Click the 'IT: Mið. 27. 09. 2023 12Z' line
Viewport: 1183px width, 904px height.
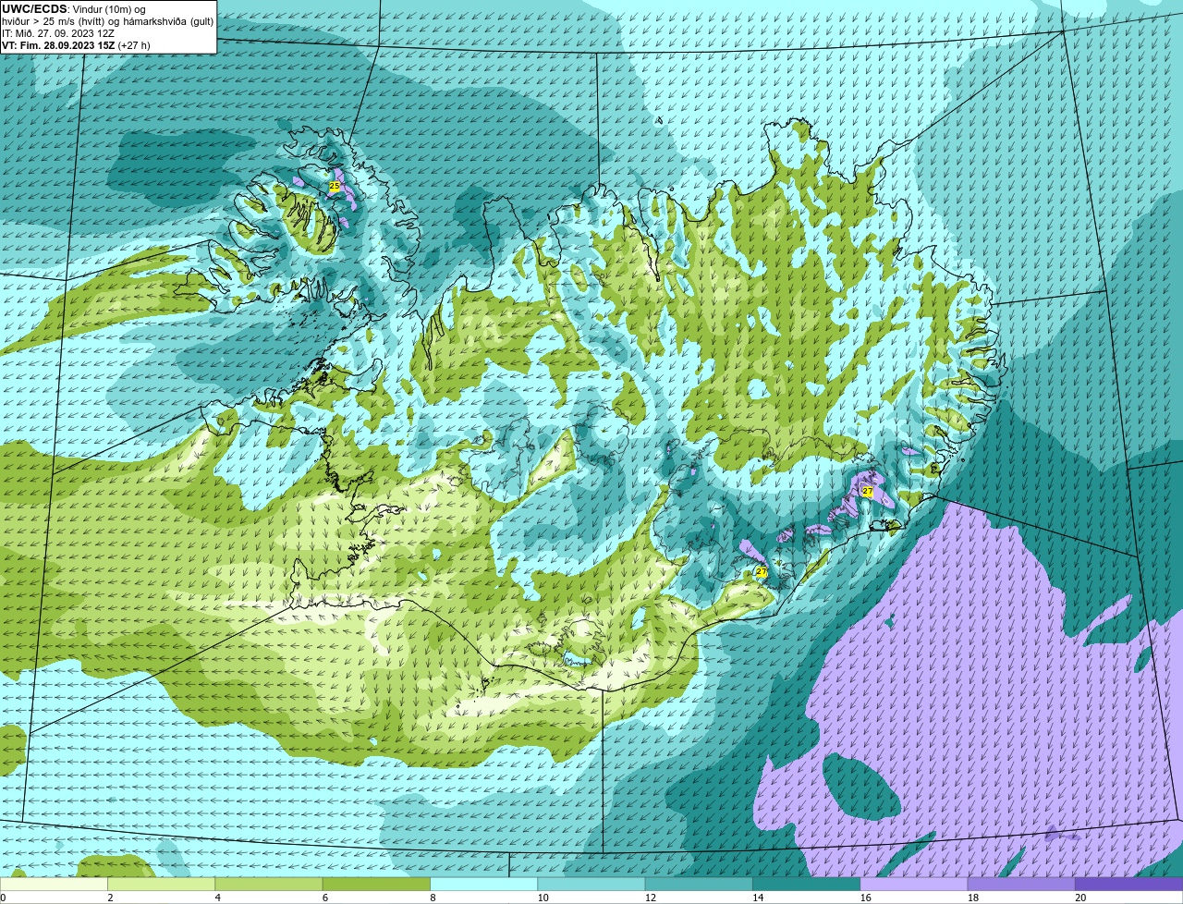coord(58,33)
